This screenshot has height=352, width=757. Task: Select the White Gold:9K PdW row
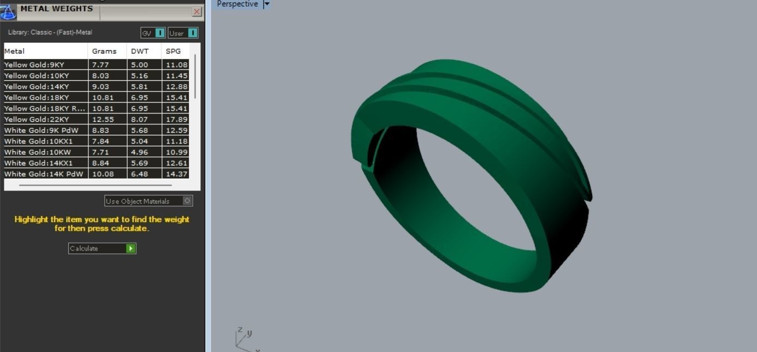click(x=97, y=130)
